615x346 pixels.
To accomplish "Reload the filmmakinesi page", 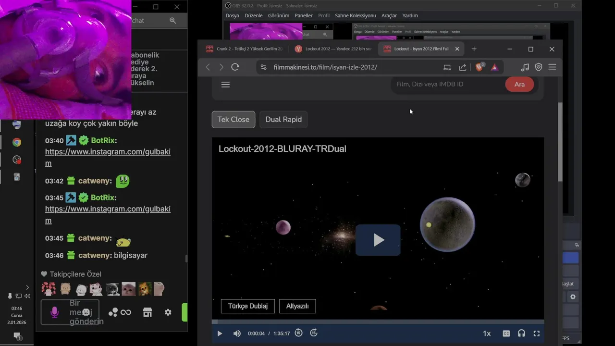I will click(235, 67).
